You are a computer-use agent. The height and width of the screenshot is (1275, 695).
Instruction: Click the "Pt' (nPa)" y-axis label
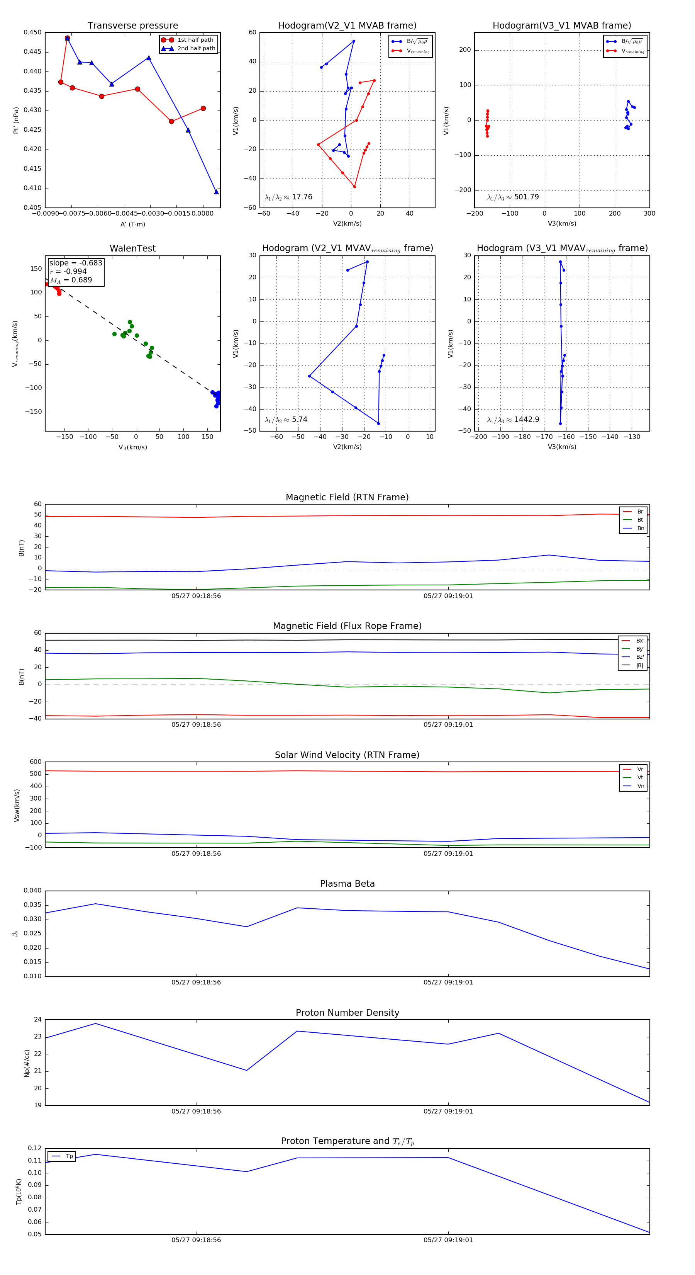(x=16, y=120)
